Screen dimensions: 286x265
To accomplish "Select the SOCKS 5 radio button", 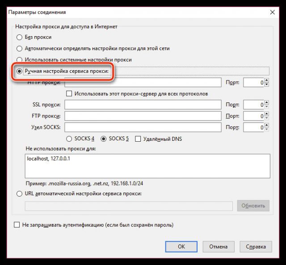I will (103, 139).
